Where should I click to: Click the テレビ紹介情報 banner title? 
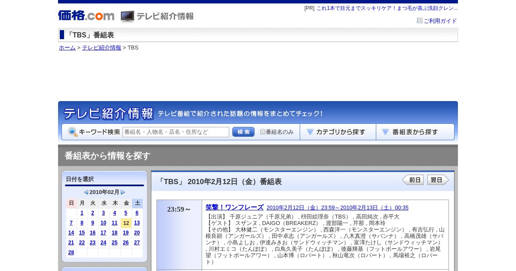[x=108, y=114]
